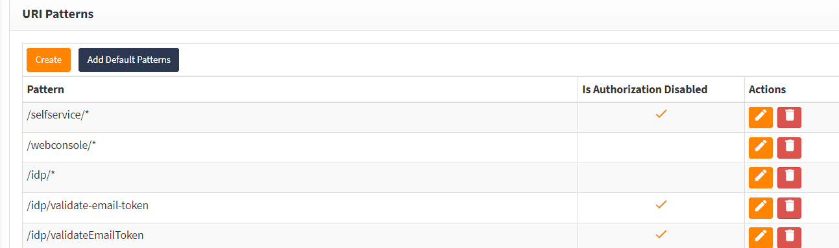This screenshot has width=839, height=248.
Task: Click the URI Patterns section heading
Action: pyautogui.click(x=58, y=14)
